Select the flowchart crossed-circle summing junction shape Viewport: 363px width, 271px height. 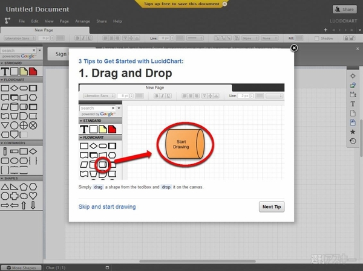click(x=33, y=126)
